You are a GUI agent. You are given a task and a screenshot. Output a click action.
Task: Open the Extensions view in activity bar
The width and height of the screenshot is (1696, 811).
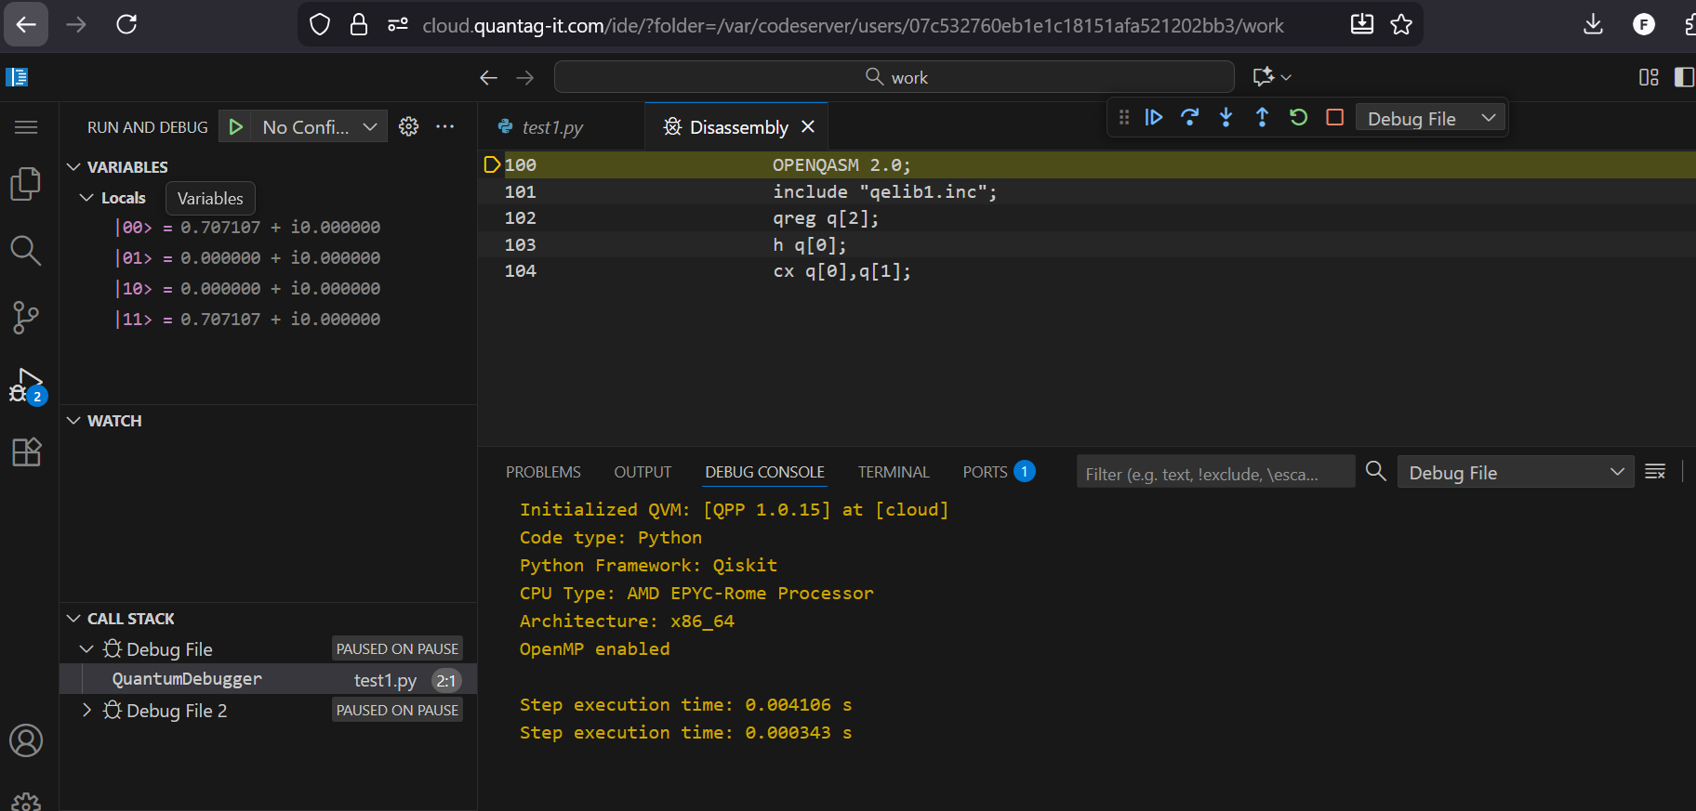[x=25, y=452]
